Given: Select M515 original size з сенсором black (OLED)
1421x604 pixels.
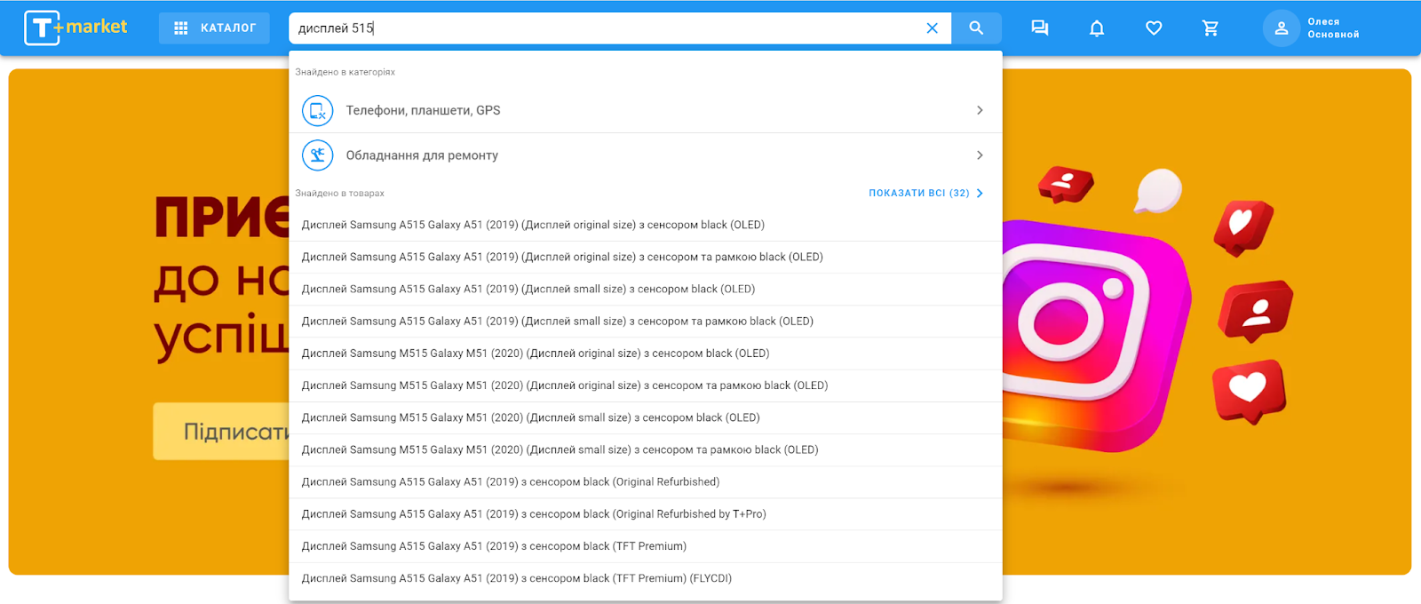Looking at the screenshot, I should pyautogui.click(x=646, y=354).
